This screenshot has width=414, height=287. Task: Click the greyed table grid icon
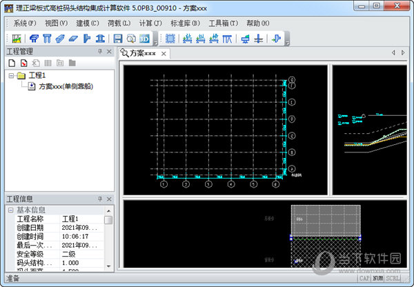[48, 63]
